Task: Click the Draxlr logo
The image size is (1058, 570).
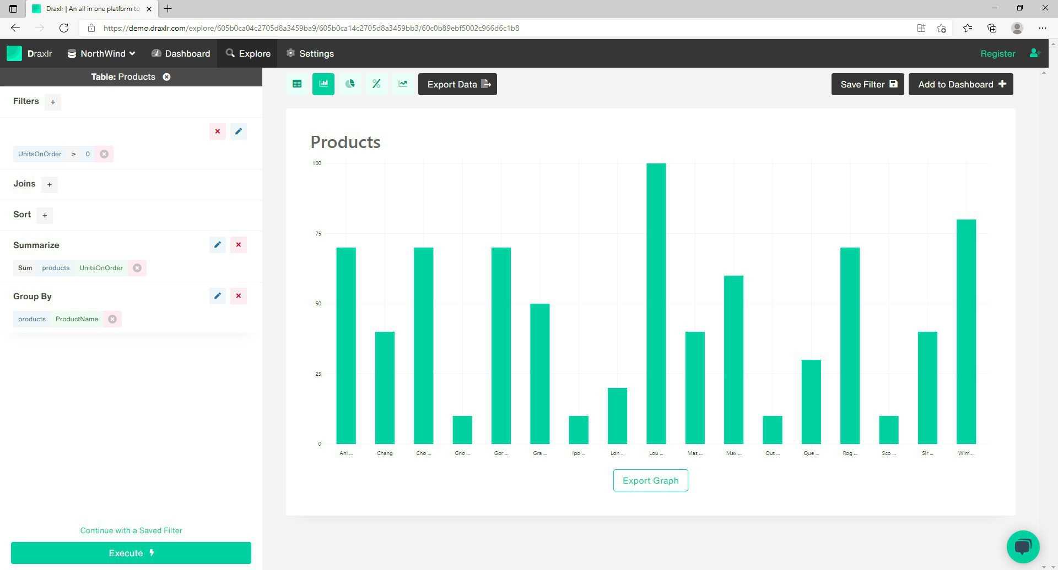Action: (x=30, y=53)
